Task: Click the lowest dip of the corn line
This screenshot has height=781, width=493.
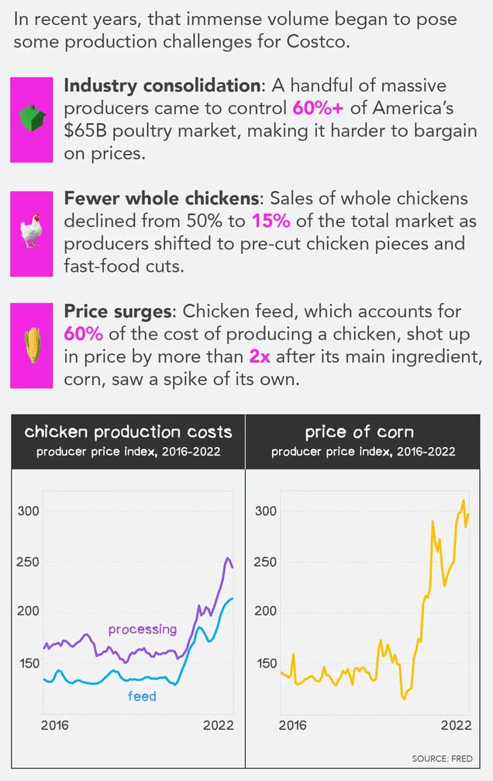Action: 404,699
